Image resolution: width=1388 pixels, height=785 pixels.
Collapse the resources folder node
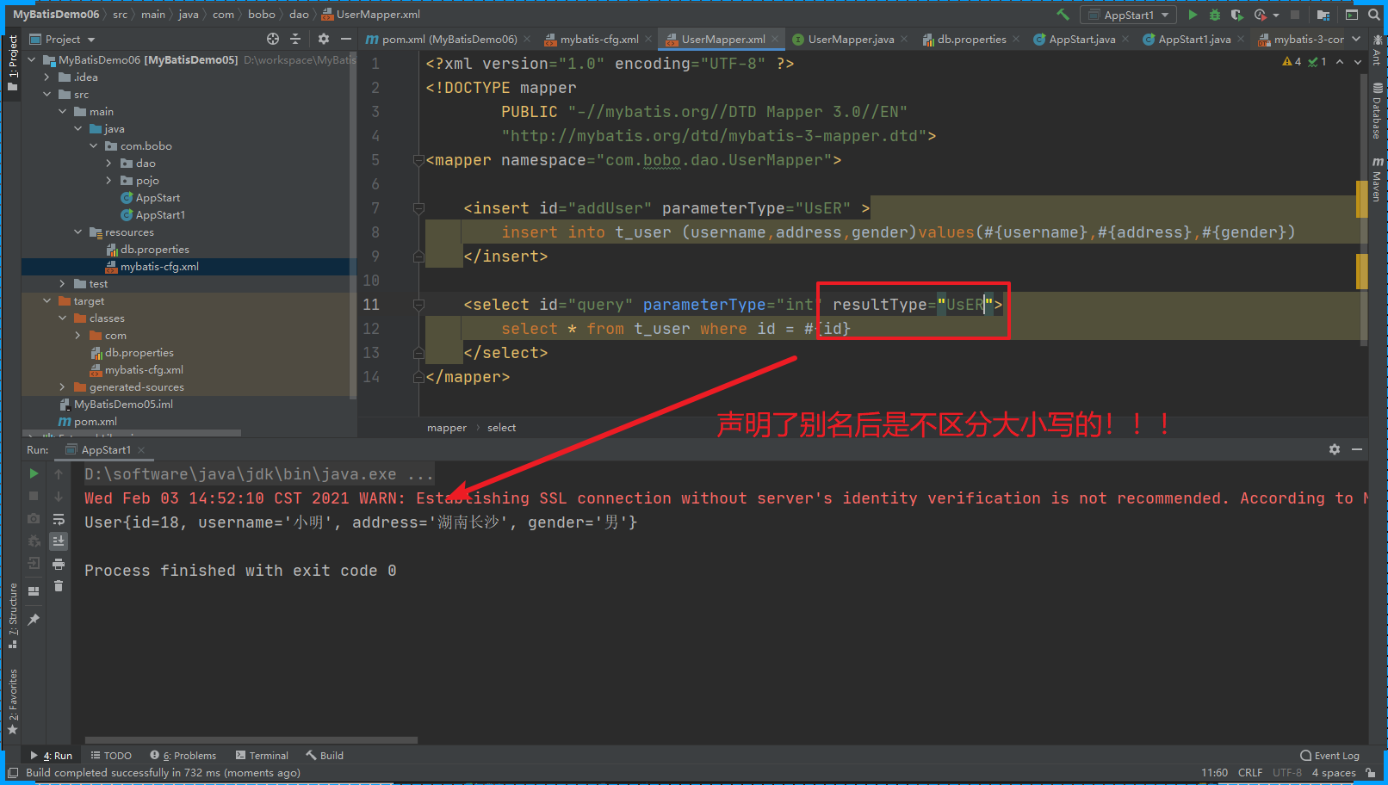tap(78, 232)
